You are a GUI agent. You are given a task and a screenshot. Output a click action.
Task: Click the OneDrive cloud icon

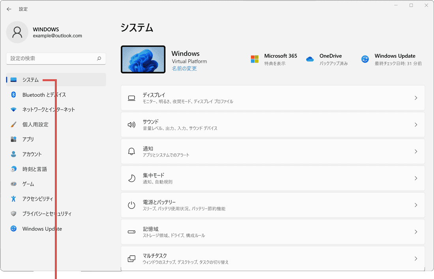coord(310,58)
